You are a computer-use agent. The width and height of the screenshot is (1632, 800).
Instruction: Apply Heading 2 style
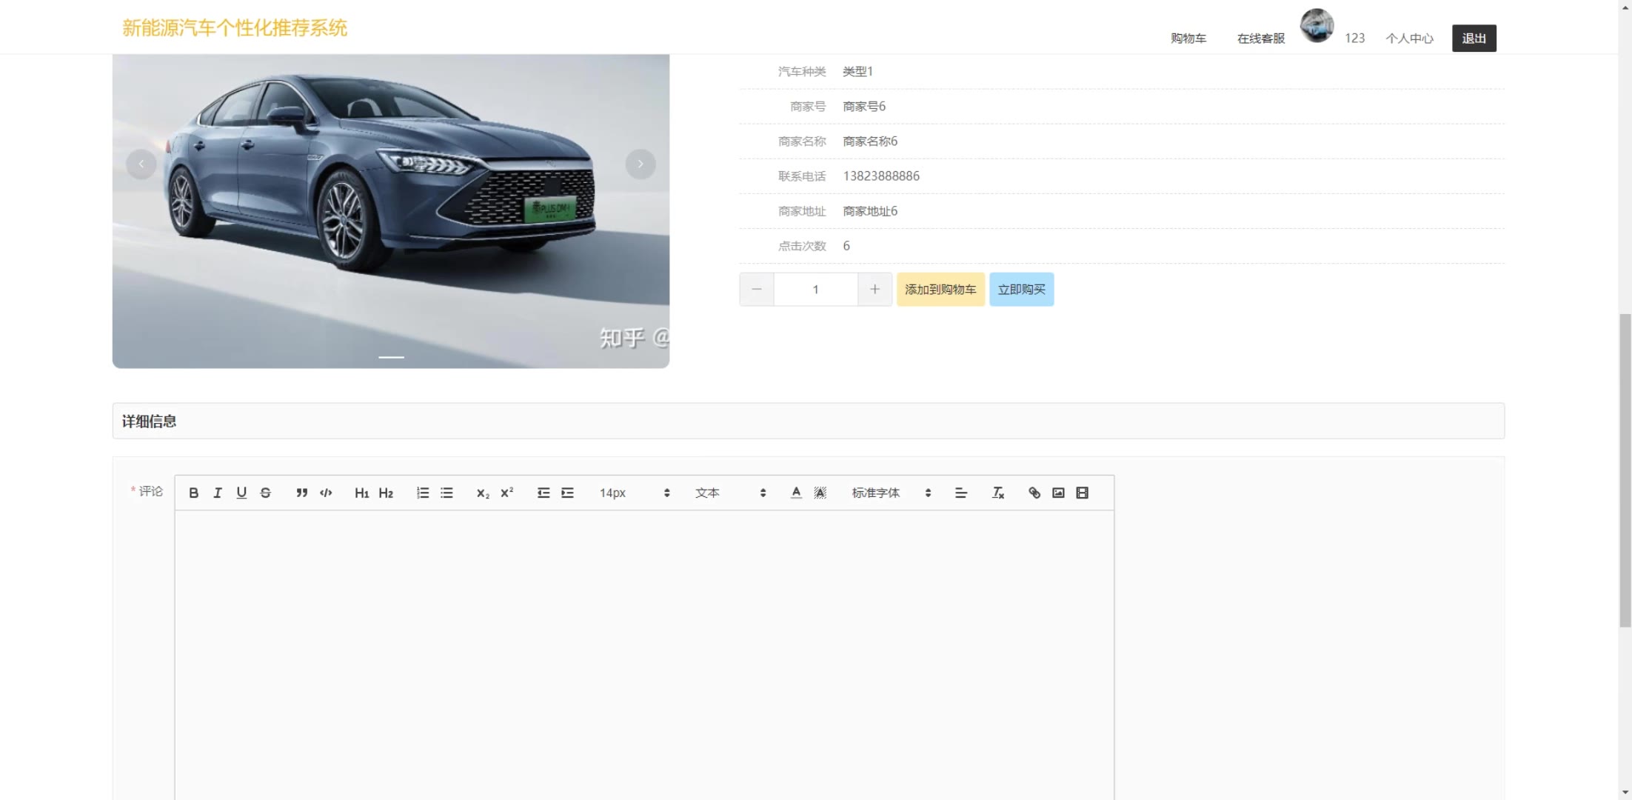[x=386, y=493]
